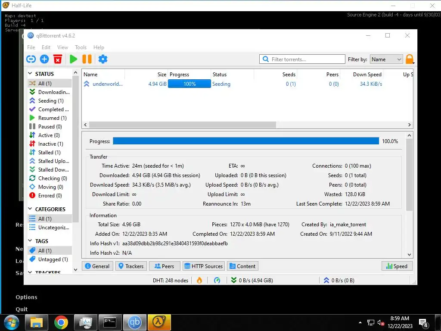Open Options with the blue gear icon
441x331 pixels.
point(103,59)
